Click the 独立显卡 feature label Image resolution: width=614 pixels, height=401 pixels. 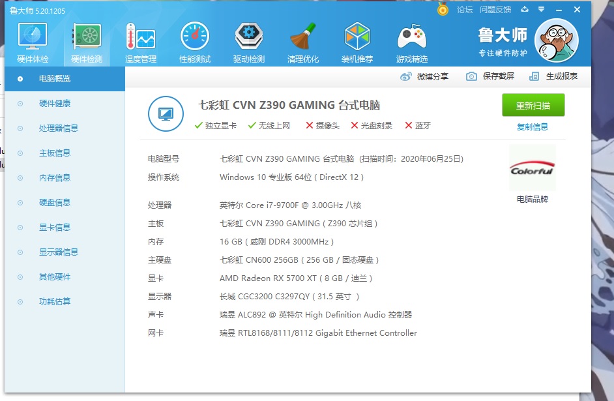tap(221, 125)
